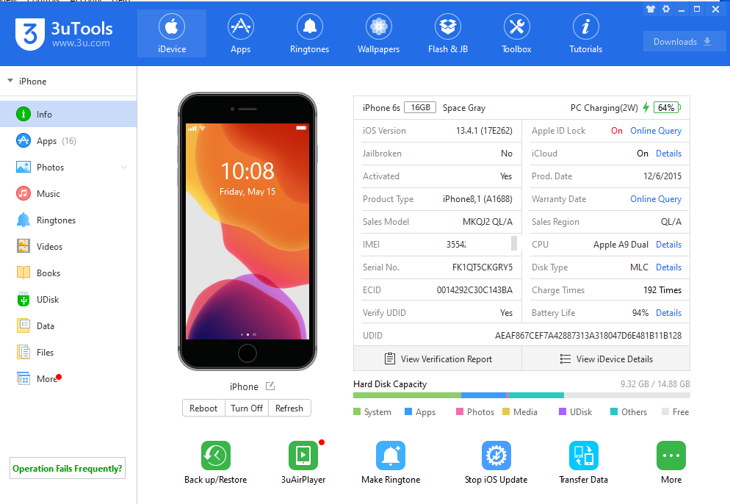Collapse the iPhone device tree
Screen dimensions: 730x504
10,81
